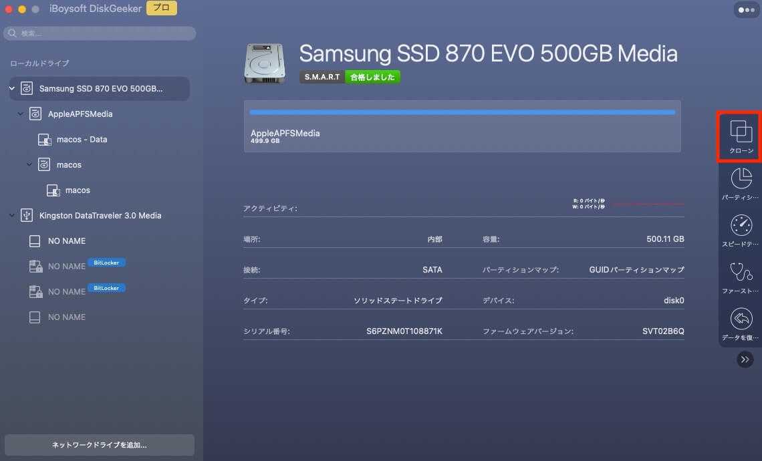Open the Partition (パーティシ…) tool
The width and height of the screenshot is (762, 461).
(741, 184)
